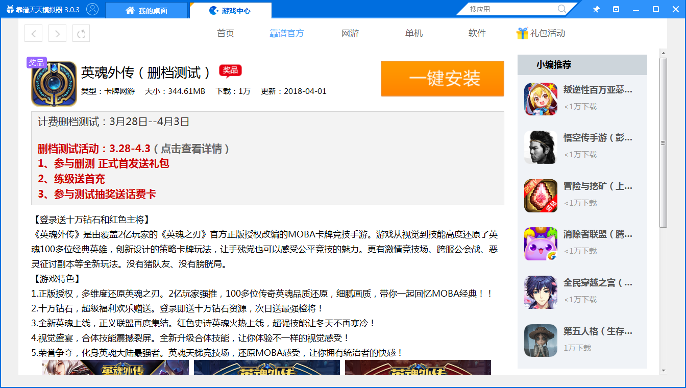Image resolution: width=686 pixels, height=388 pixels.
Task: Open the first game screenshot thumbnail
Action: [115, 367]
